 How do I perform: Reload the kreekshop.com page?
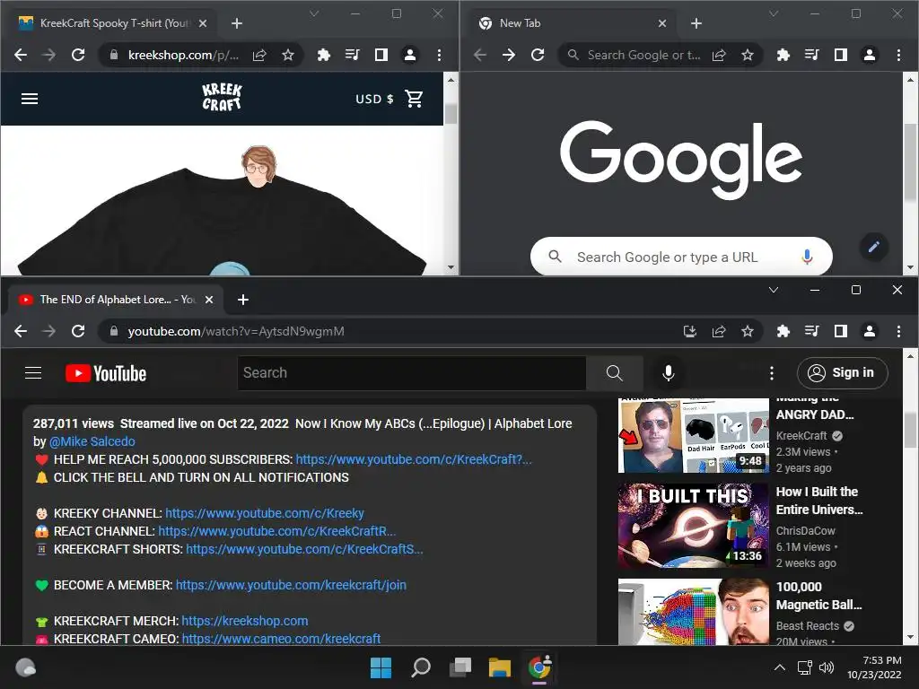[x=78, y=55]
